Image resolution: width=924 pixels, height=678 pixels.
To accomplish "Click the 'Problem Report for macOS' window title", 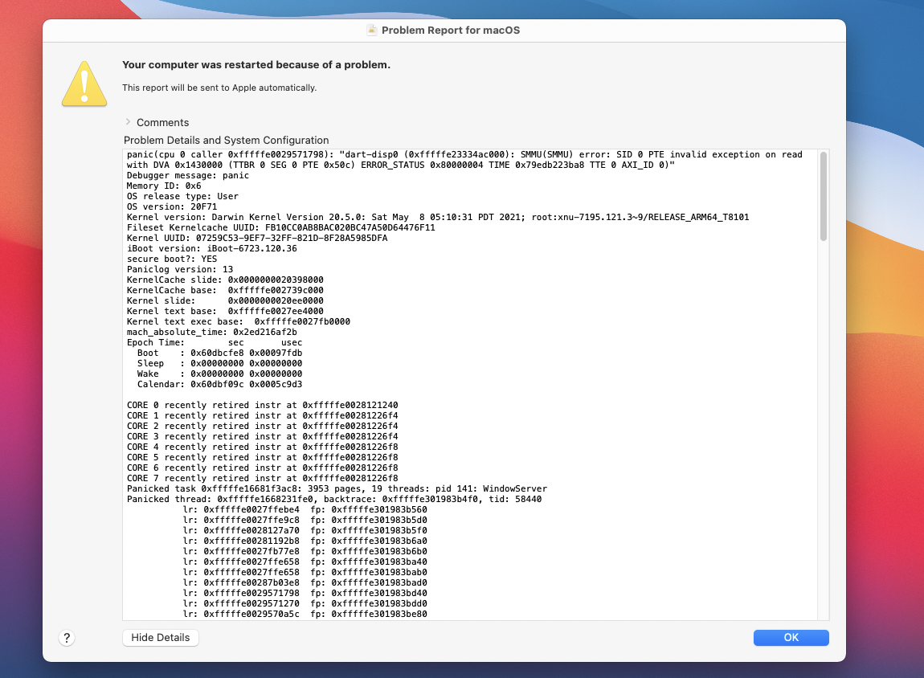I will 451,30.
